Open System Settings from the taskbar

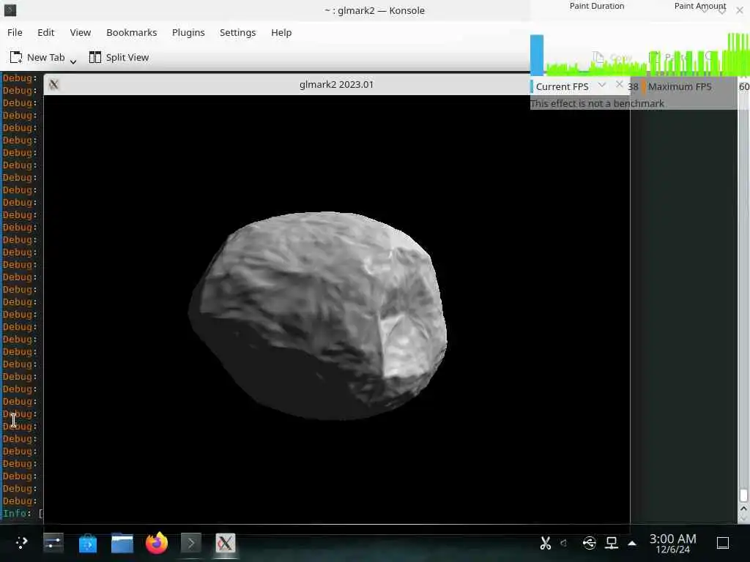point(53,543)
